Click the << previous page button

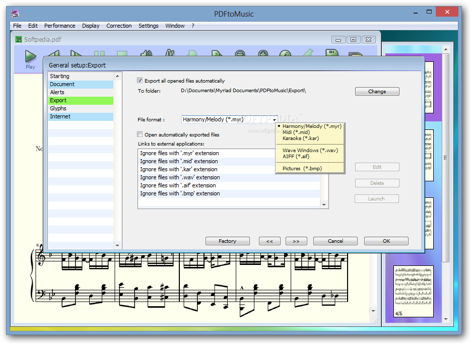(269, 241)
